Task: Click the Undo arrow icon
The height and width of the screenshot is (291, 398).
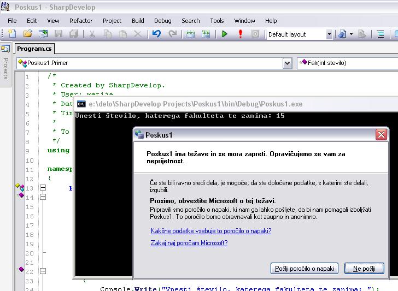Action: click(x=156, y=34)
